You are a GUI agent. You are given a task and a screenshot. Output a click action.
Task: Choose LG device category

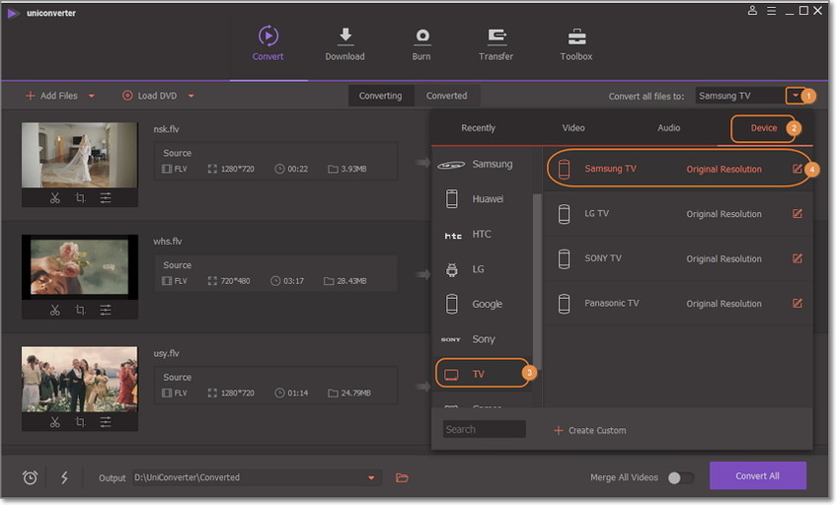click(482, 269)
